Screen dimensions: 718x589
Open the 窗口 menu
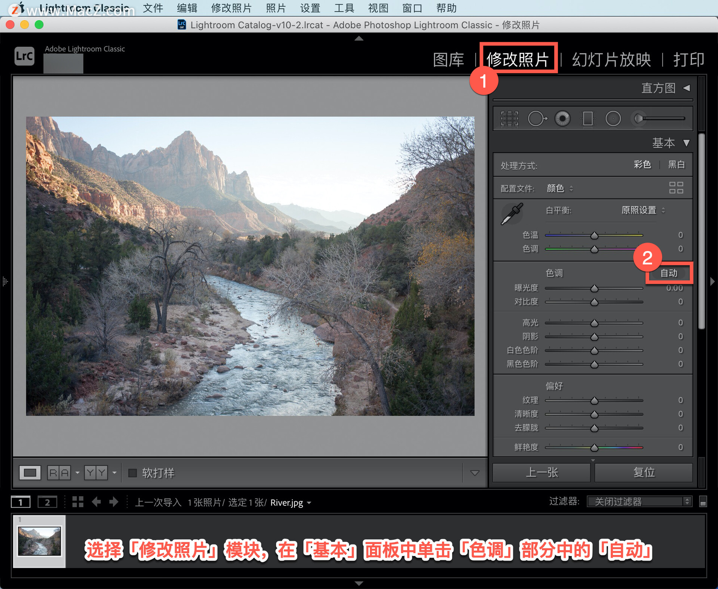pyautogui.click(x=412, y=8)
